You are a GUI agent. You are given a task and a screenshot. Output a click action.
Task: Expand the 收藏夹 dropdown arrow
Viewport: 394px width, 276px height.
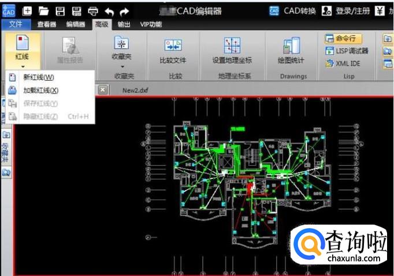click(x=122, y=66)
